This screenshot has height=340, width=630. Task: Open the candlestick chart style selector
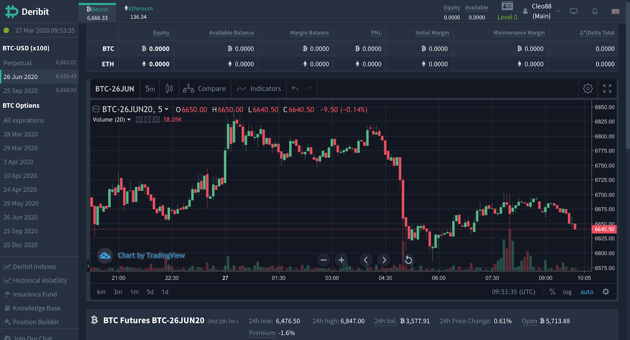pyautogui.click(x=169, y=89)
